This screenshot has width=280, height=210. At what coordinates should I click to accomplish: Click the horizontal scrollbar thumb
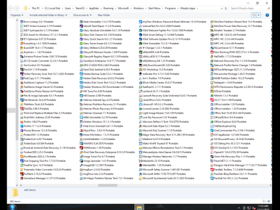tap(108, 185)
